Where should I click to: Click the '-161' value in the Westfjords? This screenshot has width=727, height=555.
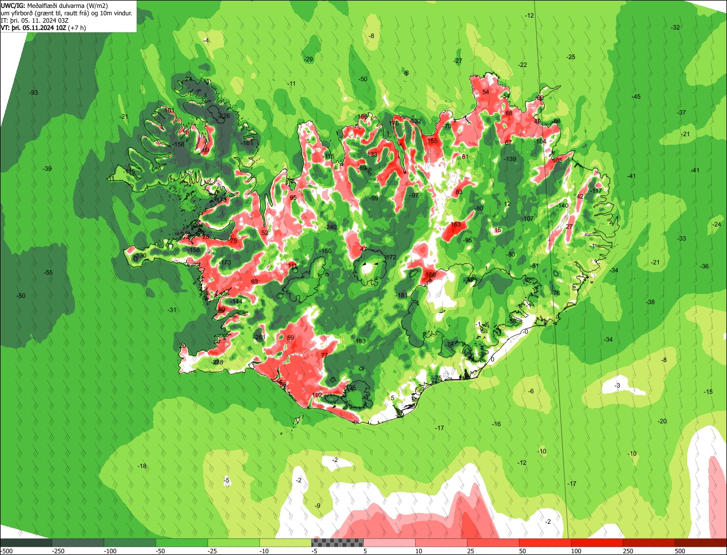coord(247,143)
